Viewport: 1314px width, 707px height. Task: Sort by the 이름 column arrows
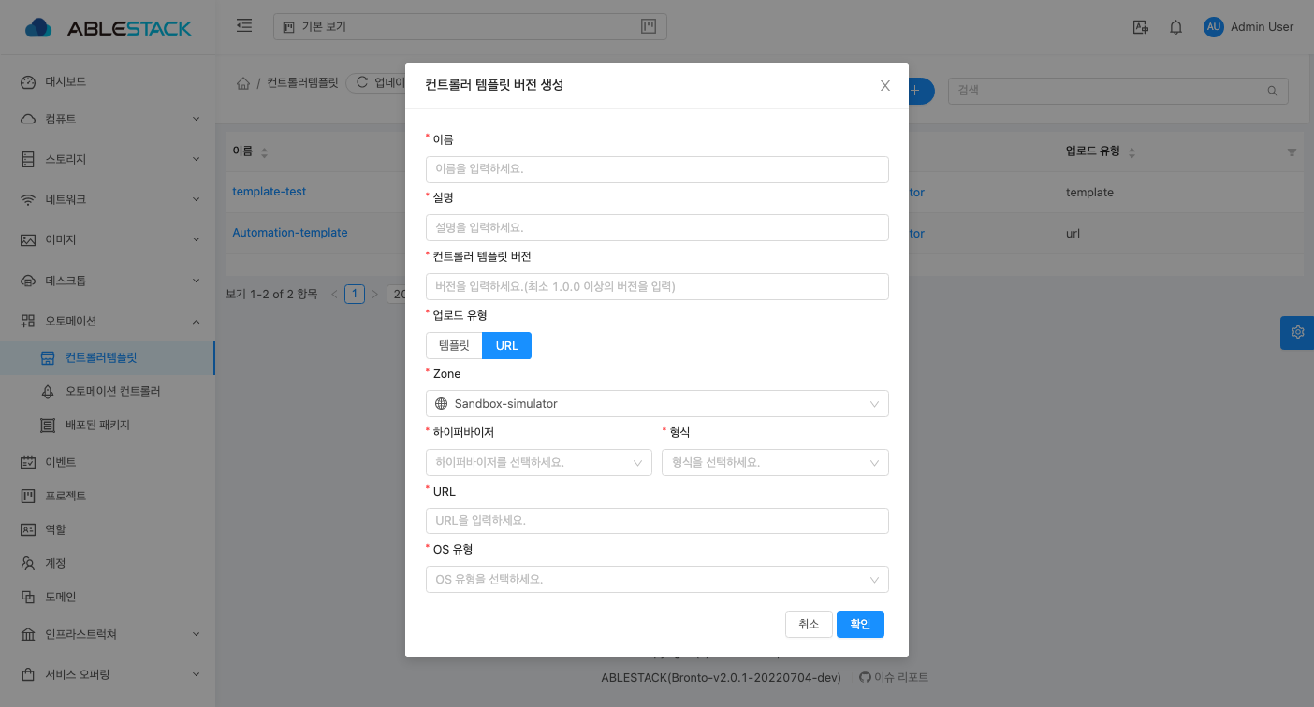(264, 151)
